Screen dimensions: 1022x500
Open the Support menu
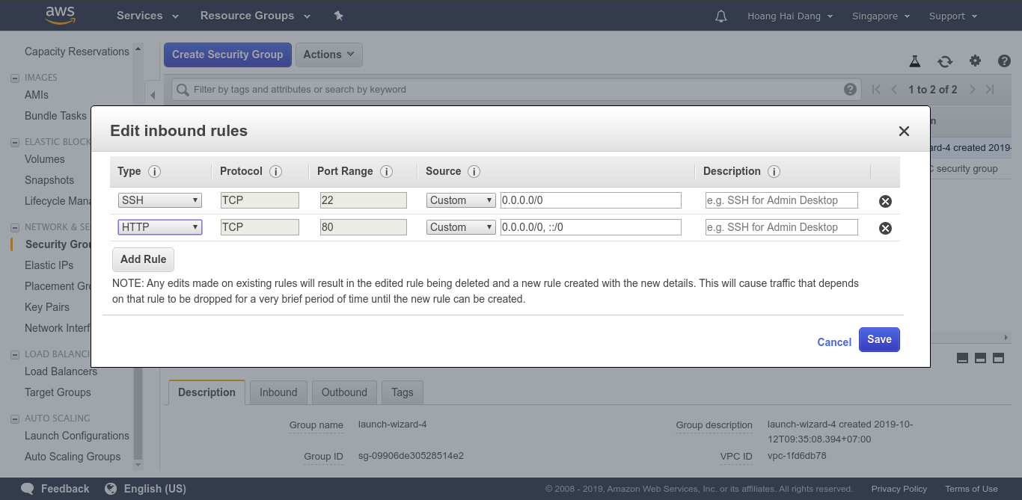pyautogui.click(x=953, y=16)
